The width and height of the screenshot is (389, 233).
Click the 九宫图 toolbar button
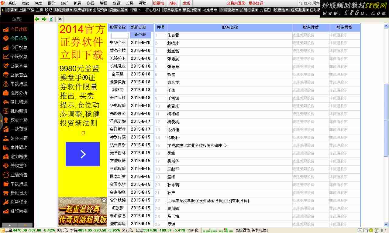pyautogui.click(x=265, y=10)
